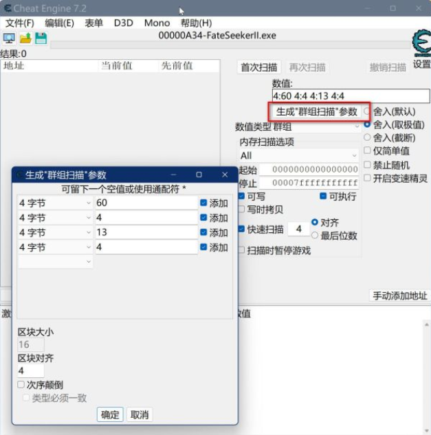The width and height of the screenshot is (431, 435).
Task: Click the save floppy disk icon
Action: click(x=41, y=38)
